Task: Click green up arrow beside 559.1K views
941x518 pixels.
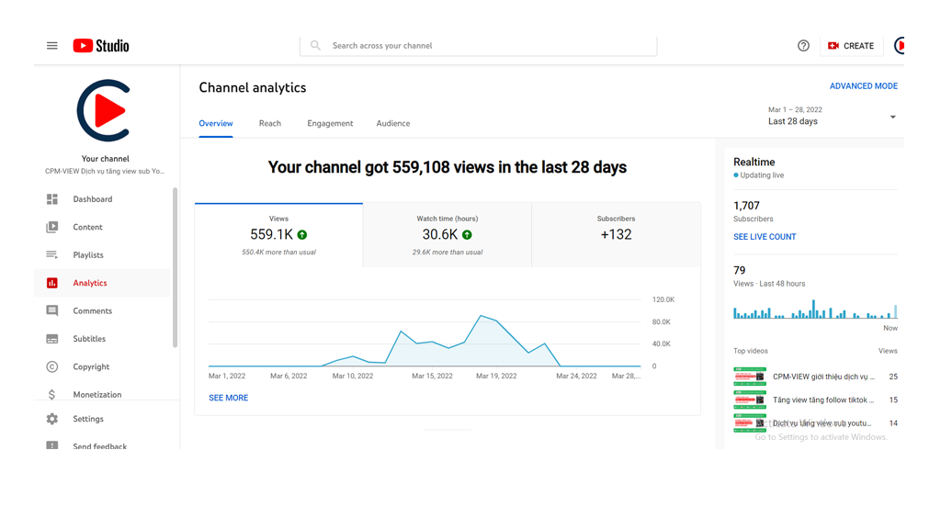Action: pyautogui.click(x=301, y=235)
